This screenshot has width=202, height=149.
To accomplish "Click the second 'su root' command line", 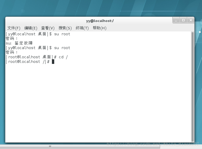I will tap(38, 48).
